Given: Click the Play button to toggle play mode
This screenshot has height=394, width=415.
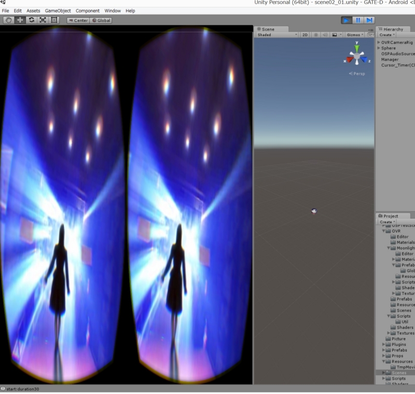Looking at the screenshot, I should click(x=346, y=20).
